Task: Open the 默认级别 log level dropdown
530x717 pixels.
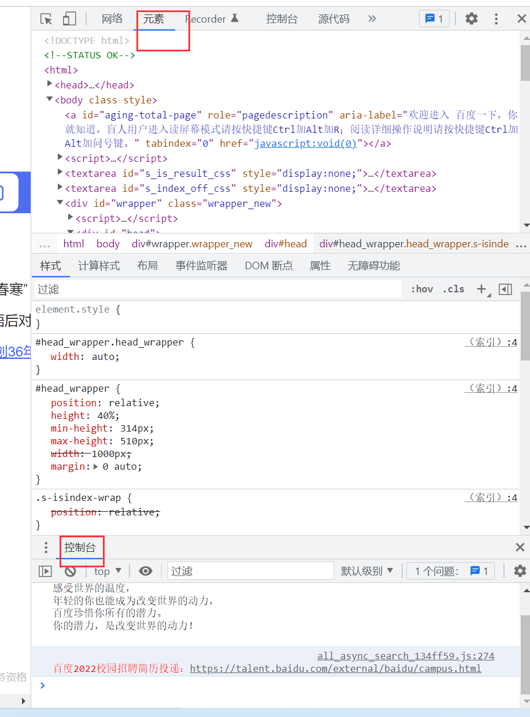Action: pos(367,571)
